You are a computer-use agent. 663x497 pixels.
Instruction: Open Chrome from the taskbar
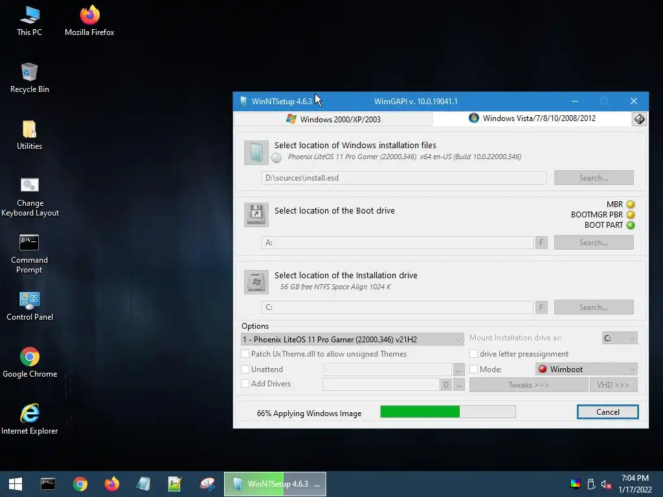[x=80, y=484]
